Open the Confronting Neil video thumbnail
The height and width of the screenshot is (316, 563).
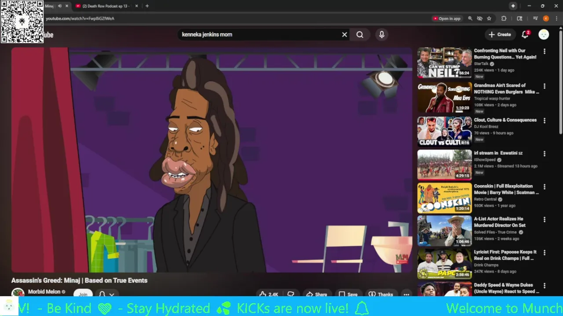point(444,63)
